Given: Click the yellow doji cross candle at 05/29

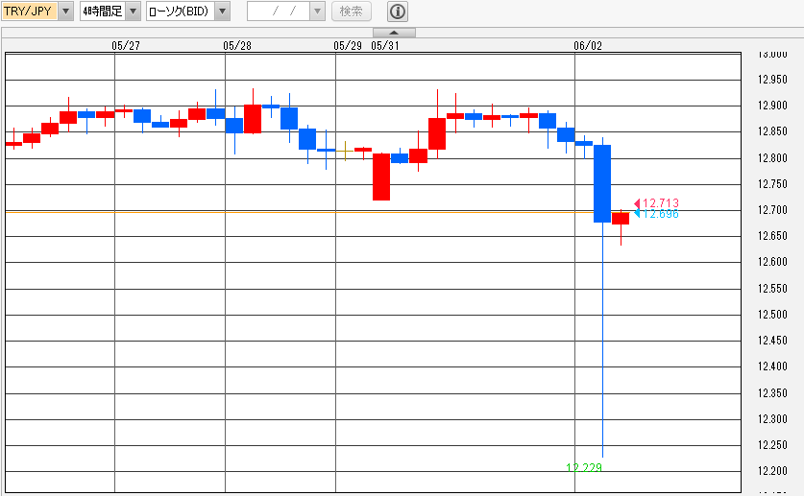Looking at the screenshot, I should (x=345, y=151).
